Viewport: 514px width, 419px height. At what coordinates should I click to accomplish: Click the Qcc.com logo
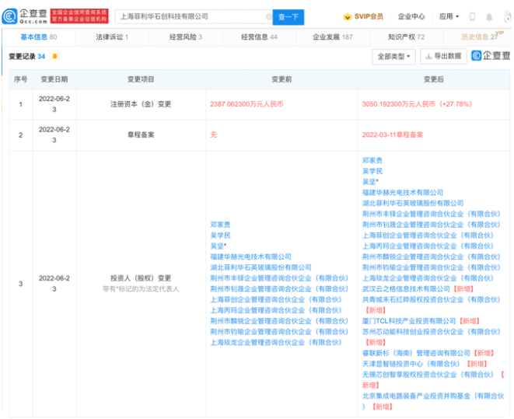click(x=25, y=16)
